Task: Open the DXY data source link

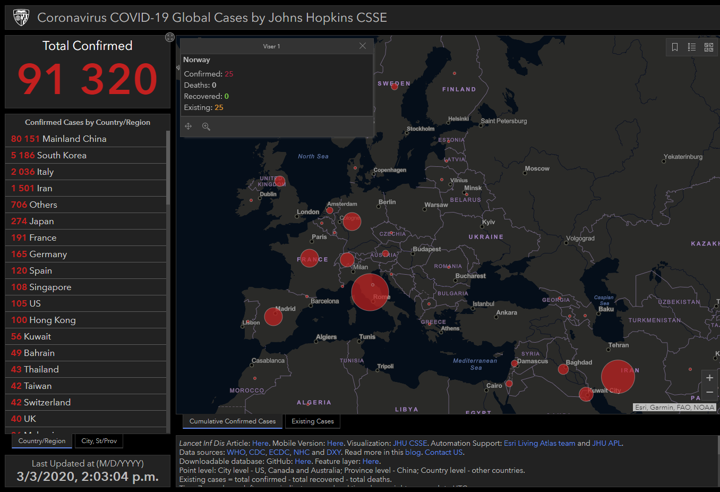Action: (333, 452)
